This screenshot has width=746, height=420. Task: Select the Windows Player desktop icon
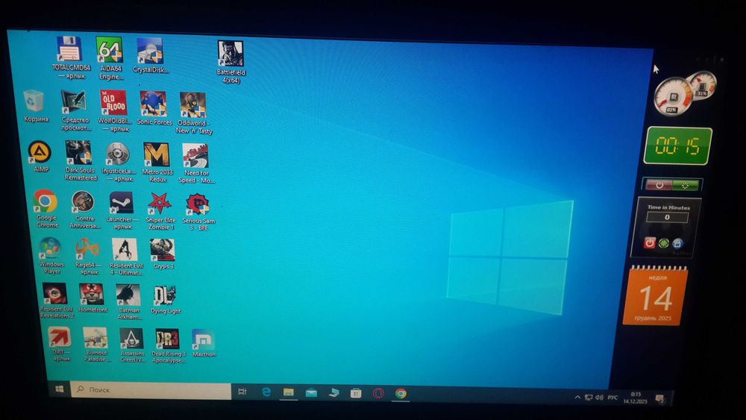[x=51, y=248]
